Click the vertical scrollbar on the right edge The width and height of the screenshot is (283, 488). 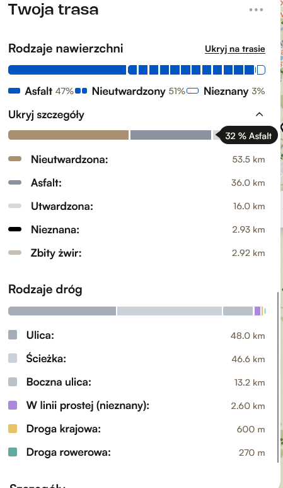[x=278, y=377]
